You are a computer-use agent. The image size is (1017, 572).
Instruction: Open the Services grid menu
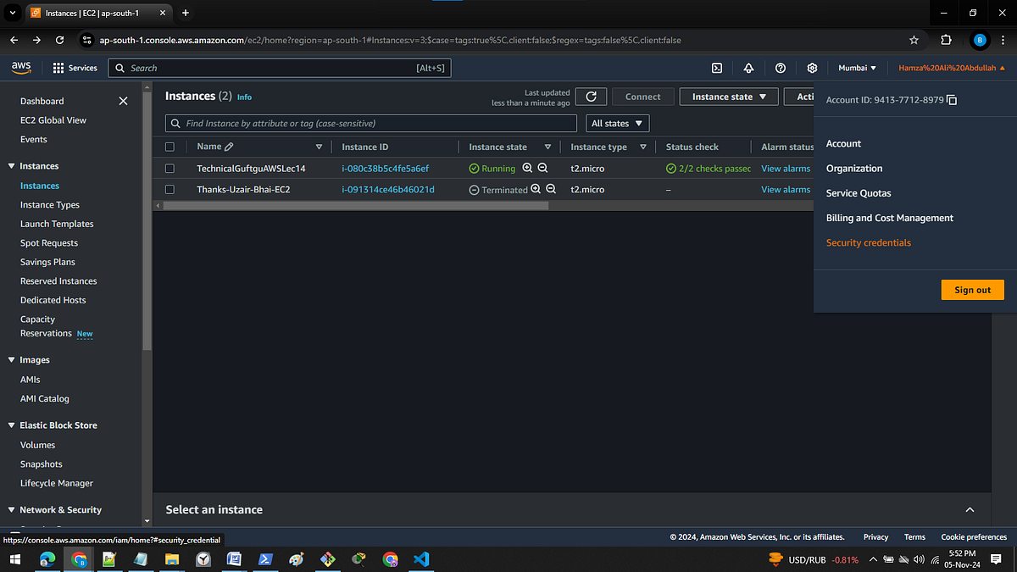tap(75, 68)
